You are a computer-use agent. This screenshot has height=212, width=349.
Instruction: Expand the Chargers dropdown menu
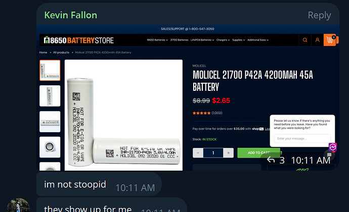223,40
